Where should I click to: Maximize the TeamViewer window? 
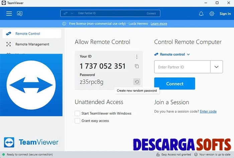point(217,3)
